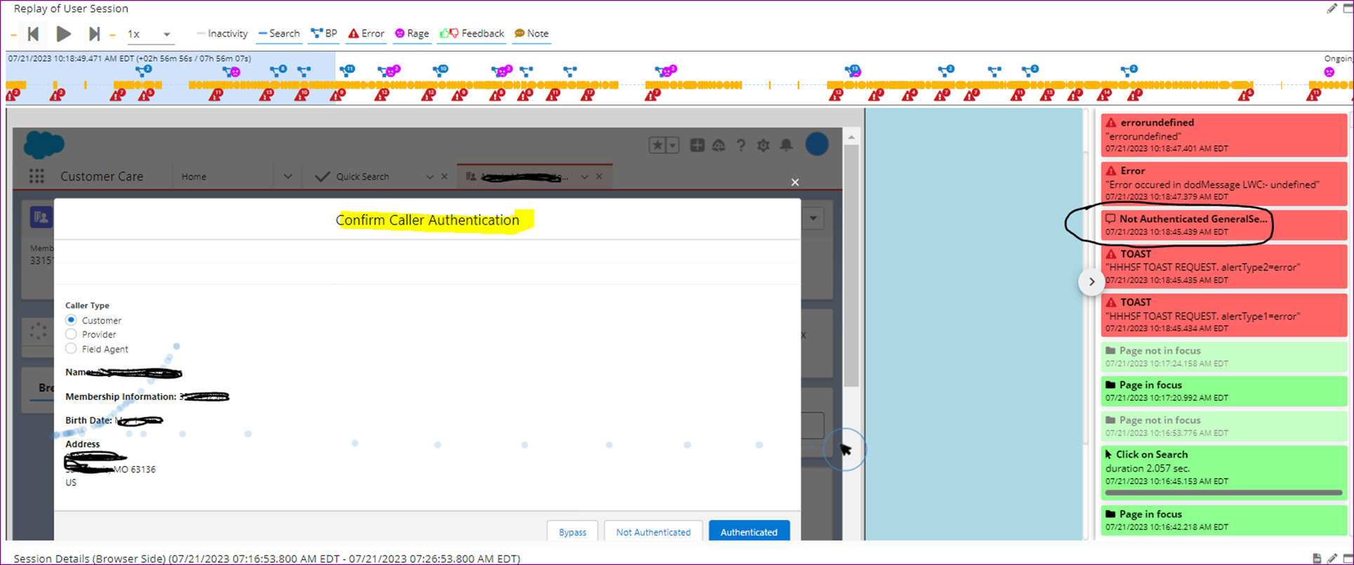1354x565 pixels.
Task: Select the Provider caller type radio
Action: [x=71, y=334]
